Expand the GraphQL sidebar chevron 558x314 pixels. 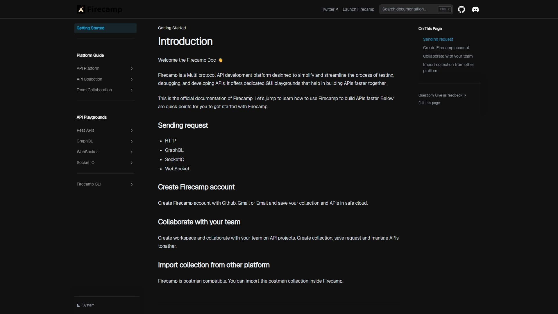click(132, 141)
